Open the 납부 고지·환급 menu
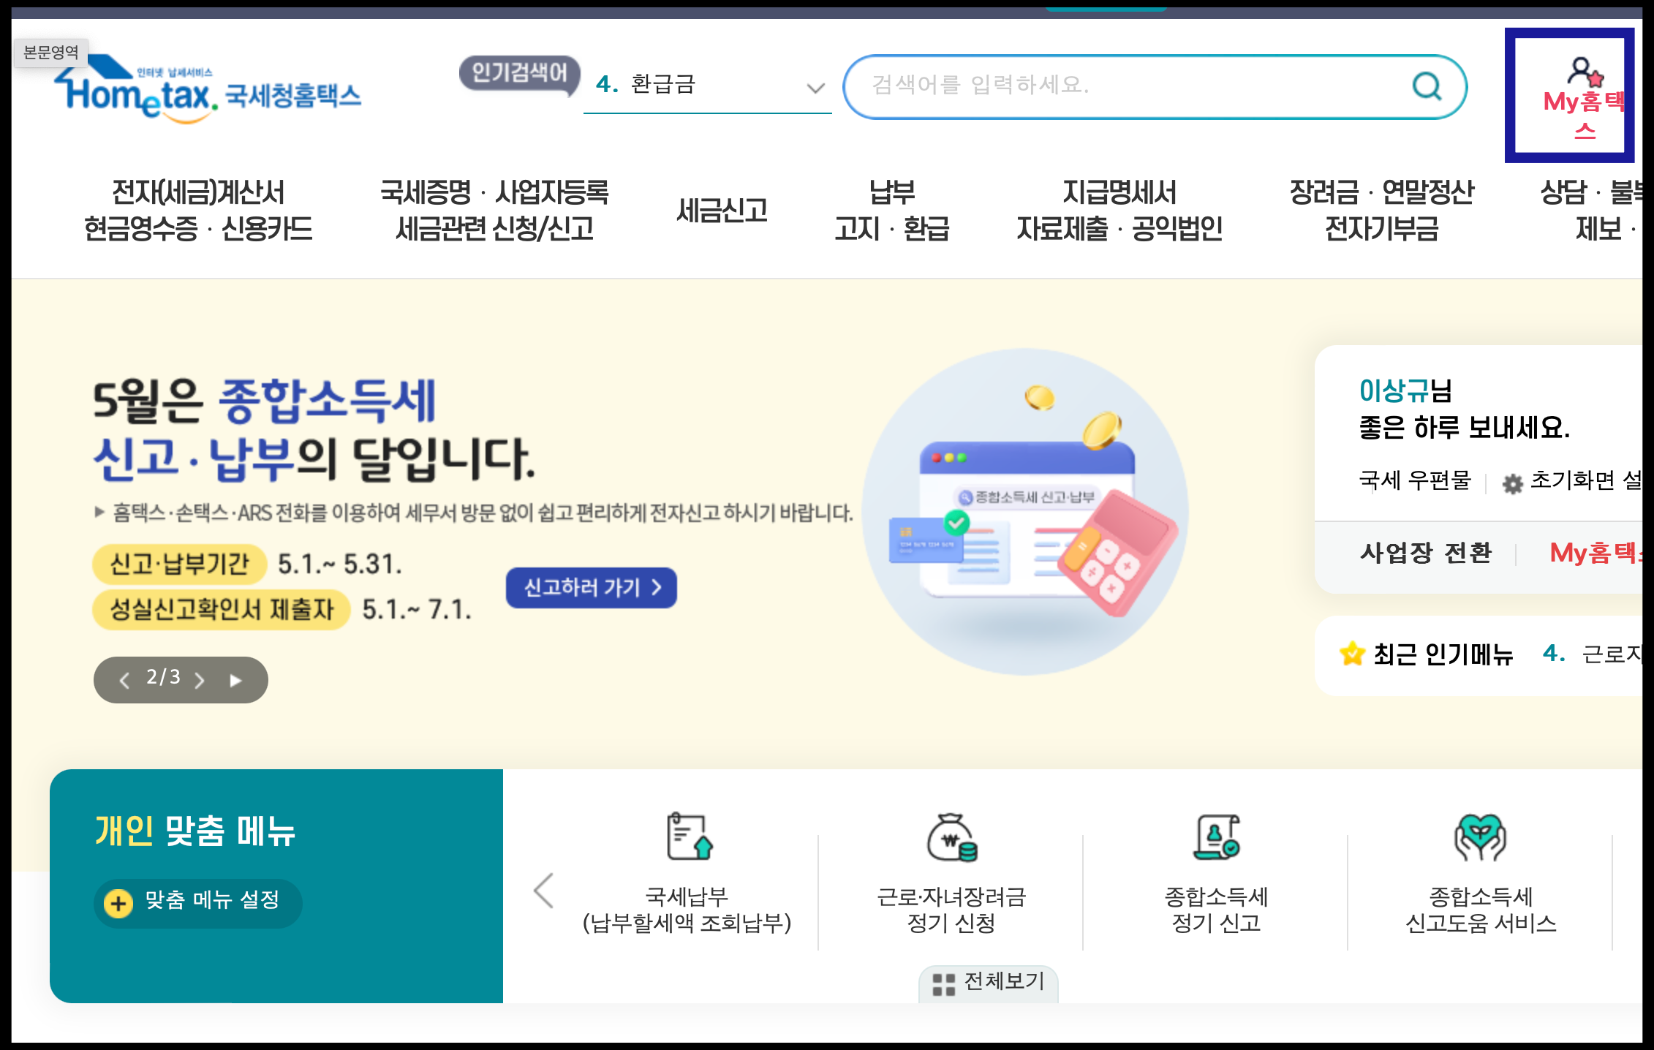 click(x=891, y=211)
